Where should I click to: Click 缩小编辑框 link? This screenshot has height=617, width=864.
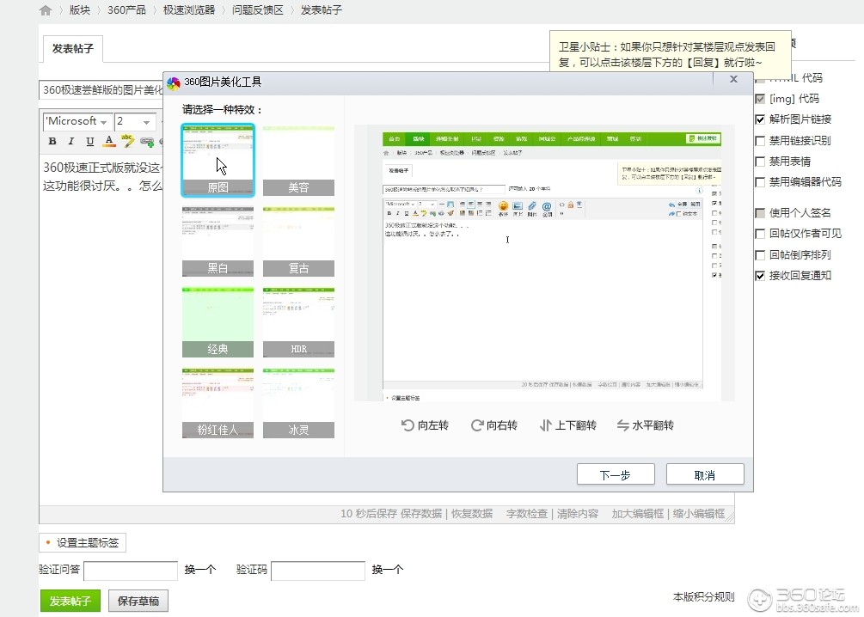(699, 513)
